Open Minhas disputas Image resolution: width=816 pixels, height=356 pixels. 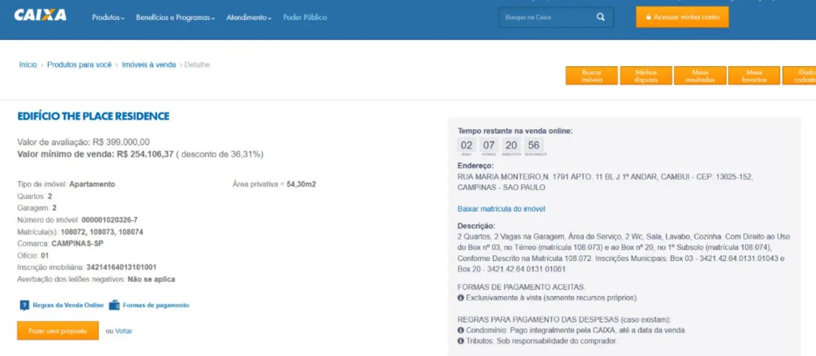pos(646,75)
